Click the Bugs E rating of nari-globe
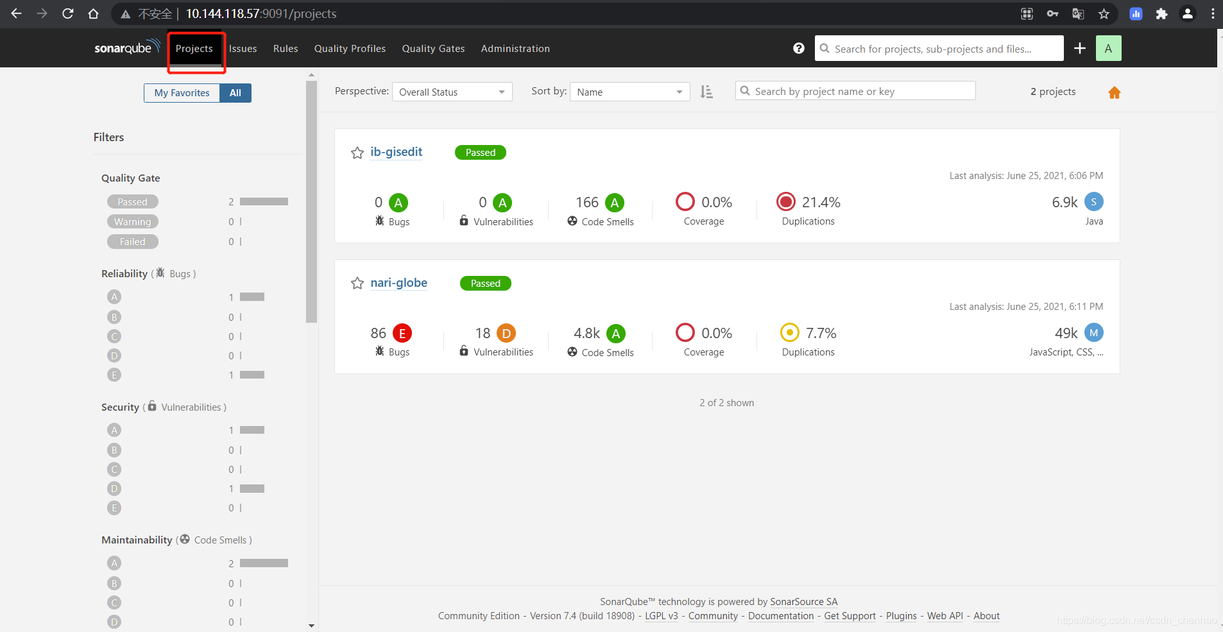The image size is (1223, 632). point(402,333)
